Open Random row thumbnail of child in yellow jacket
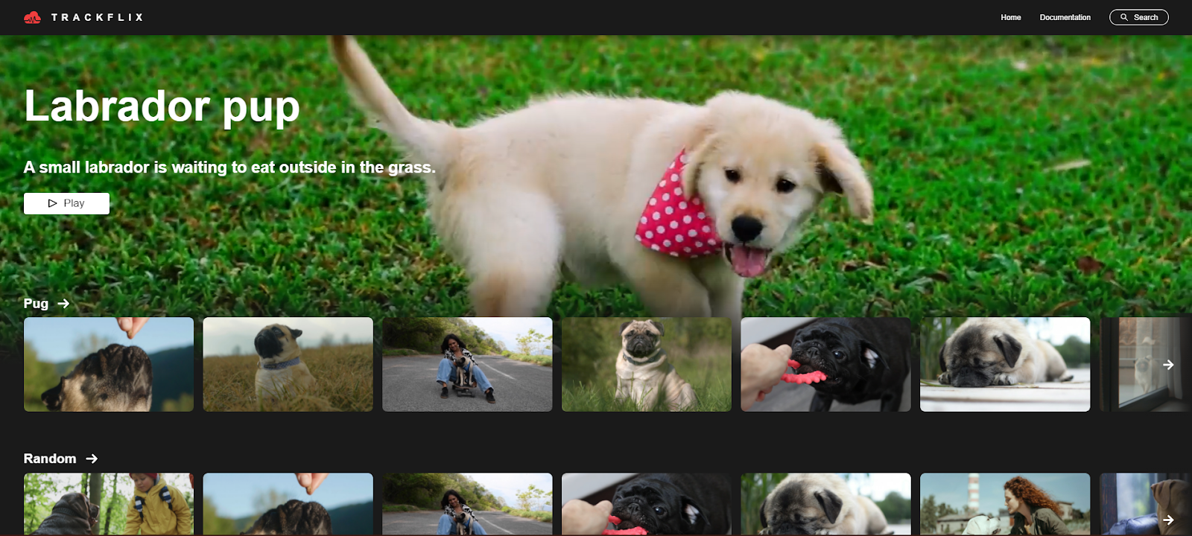This screenshot has height=536, width=1192. coord(109,504)
